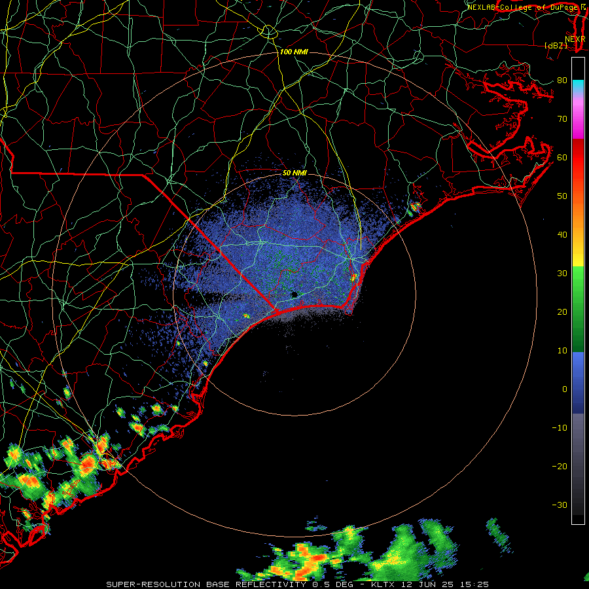Screen dimensions: 589x589
Task: Click the 50 NMI range ring label
Action: [294, 173]
